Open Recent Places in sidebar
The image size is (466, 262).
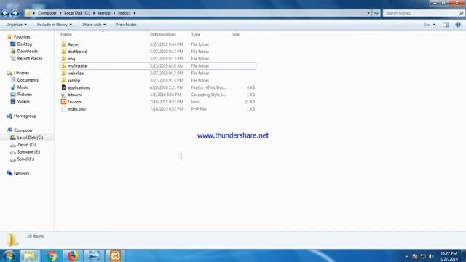pos(29,58)
